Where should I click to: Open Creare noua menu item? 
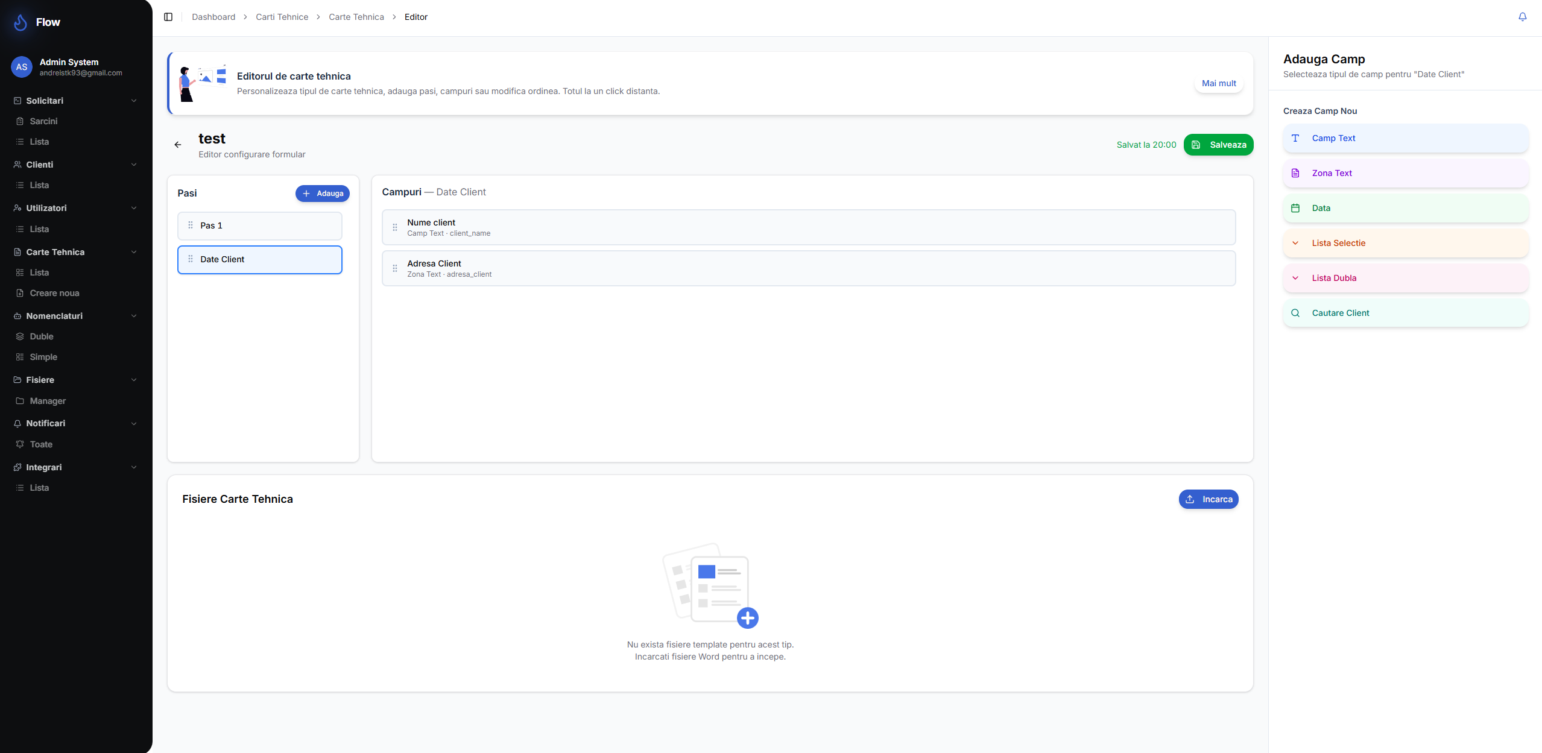click(54, 293)
